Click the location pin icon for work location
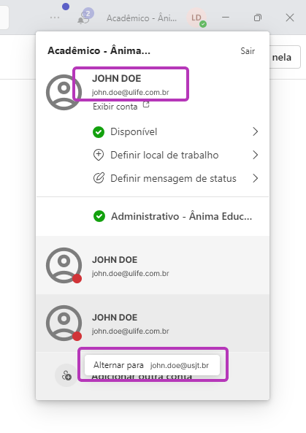The height and width of the screenshot is (433, 306). (x=99, y=155)
